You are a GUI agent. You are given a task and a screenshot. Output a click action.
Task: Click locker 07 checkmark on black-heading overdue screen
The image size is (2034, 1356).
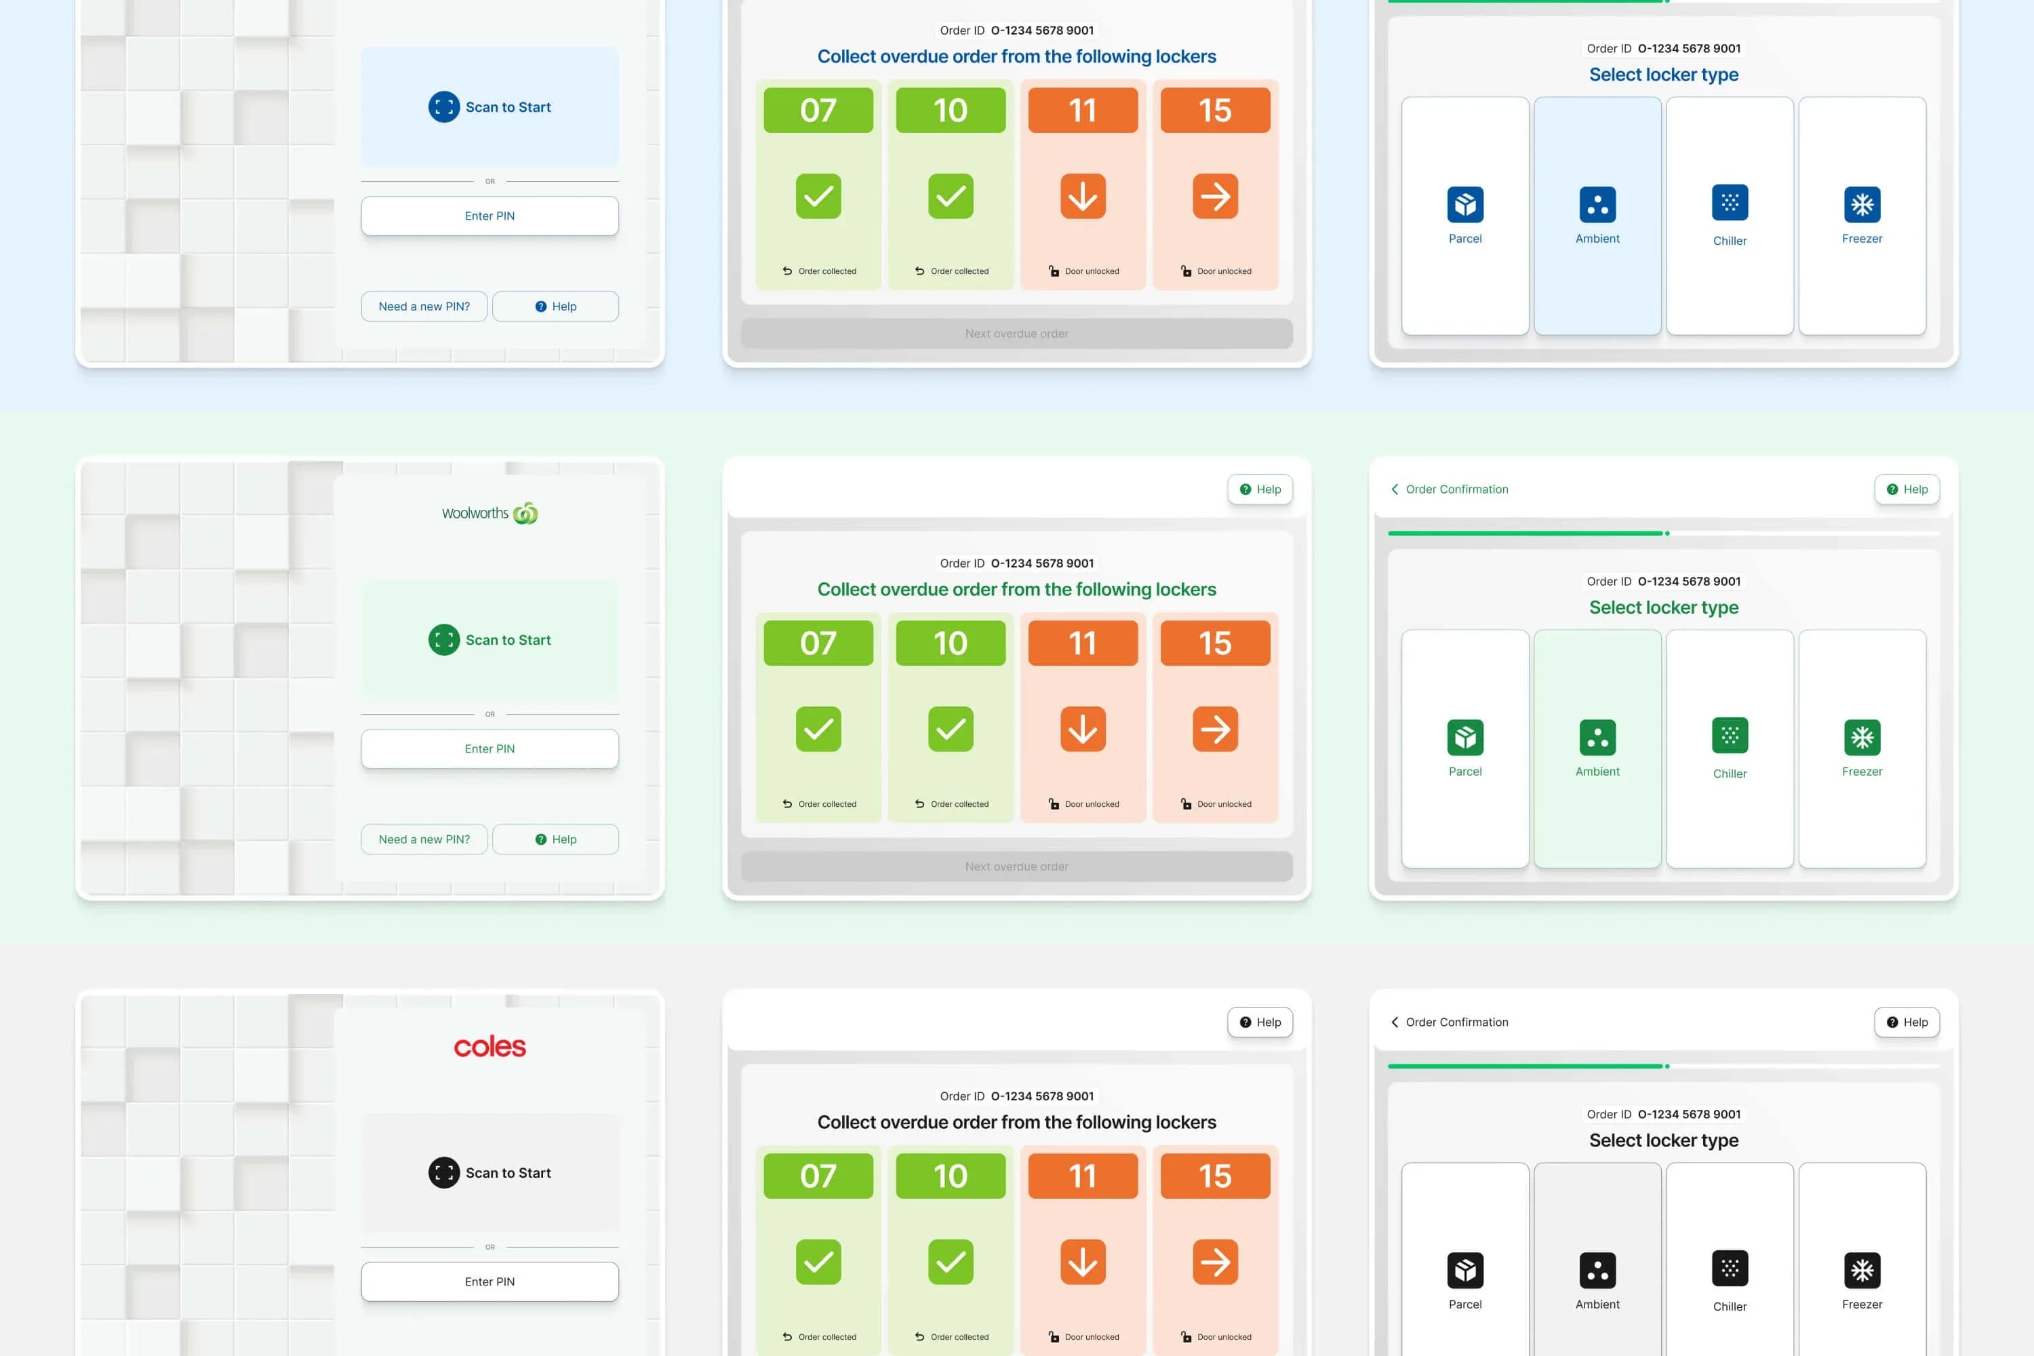coord(818,1262)
